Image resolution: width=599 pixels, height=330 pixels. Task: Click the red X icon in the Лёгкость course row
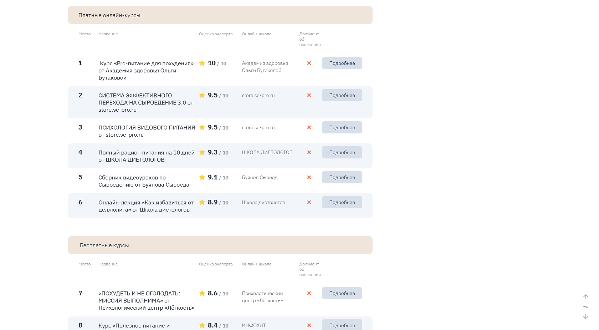(309, 293)
